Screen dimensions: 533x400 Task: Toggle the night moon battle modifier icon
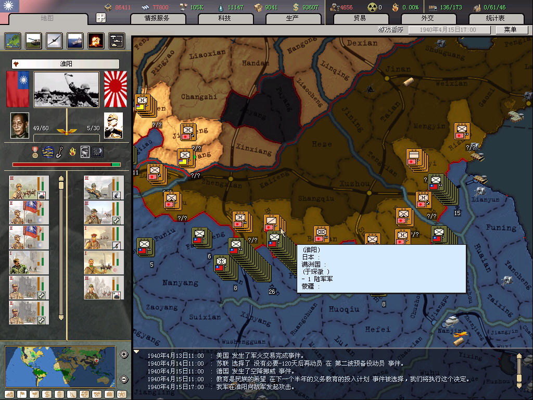coord(97,152)
